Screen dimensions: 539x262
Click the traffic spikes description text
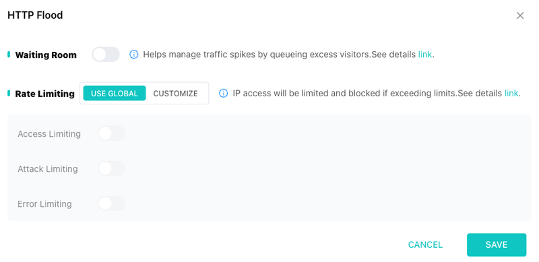tap(280, 55)
